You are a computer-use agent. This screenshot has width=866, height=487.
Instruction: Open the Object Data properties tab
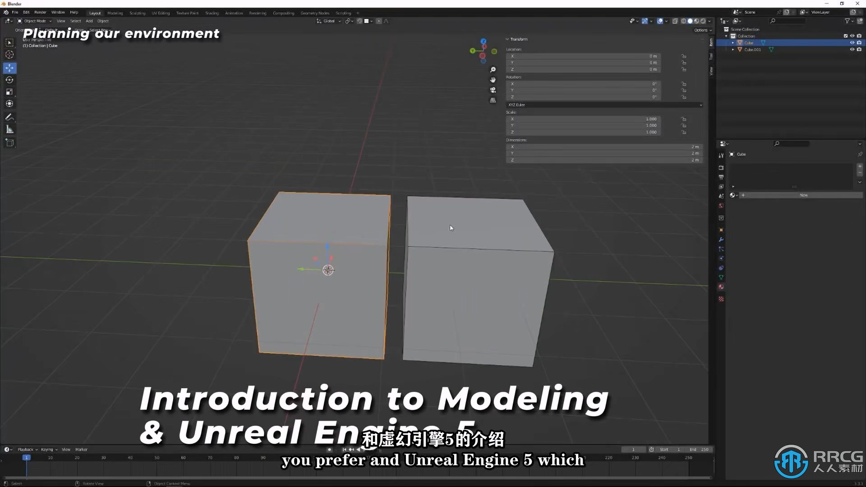coord(721,277)
